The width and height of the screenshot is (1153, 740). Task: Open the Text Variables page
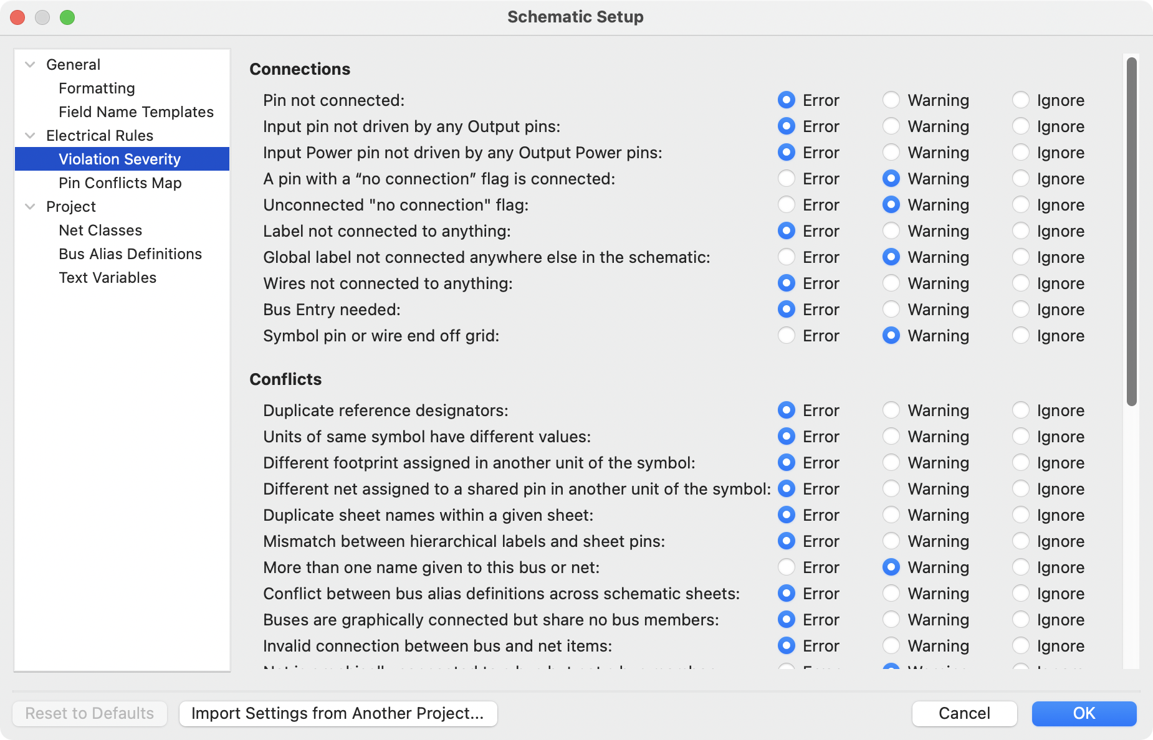pyautogui.click(x=107, y=277)
